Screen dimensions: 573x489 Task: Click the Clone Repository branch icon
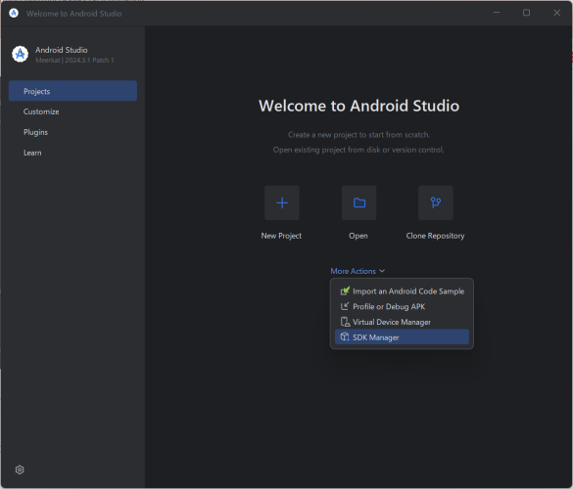pyautogui.click(x=436, y=202)
